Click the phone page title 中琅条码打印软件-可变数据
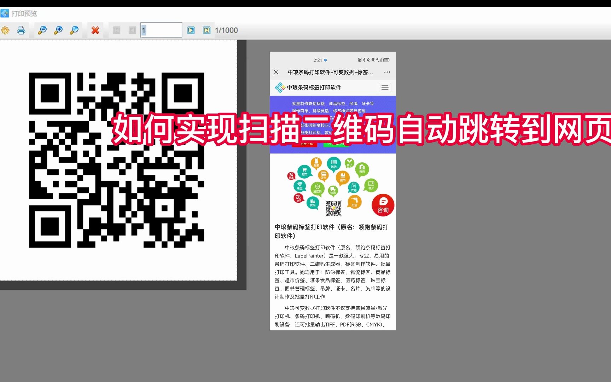Image resolution: width=611 pixels, height=382 pixels. point(330,72)
